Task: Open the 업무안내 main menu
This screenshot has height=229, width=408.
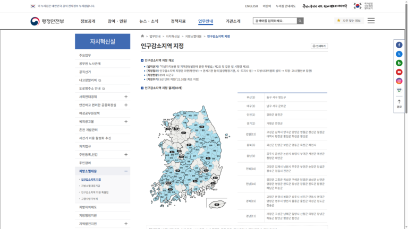Action: pyautogui.click(x=206, y=21)
